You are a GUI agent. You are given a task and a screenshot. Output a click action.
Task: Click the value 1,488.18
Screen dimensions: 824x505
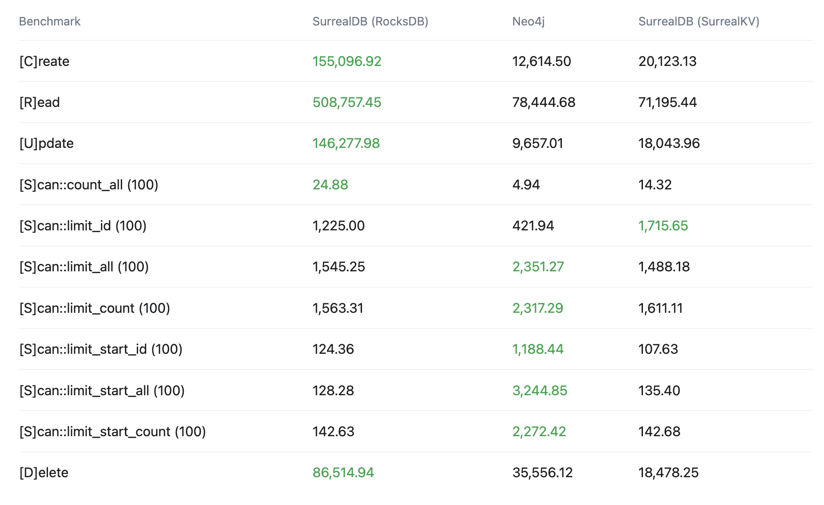click(664, 267)
